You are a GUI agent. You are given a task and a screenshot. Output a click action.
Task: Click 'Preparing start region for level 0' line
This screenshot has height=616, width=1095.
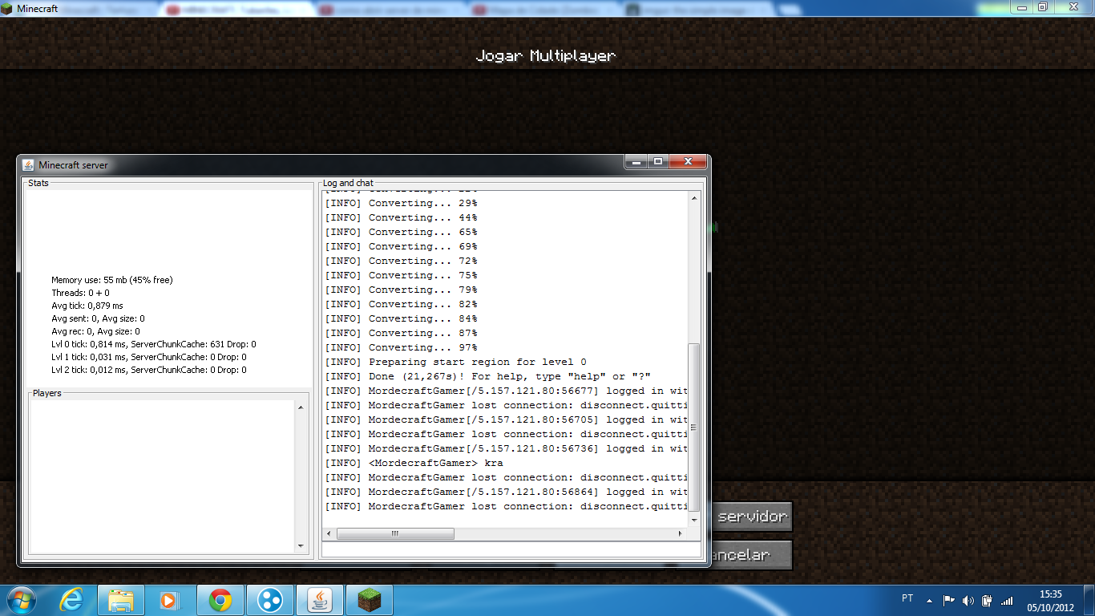[x=455, y=362]
